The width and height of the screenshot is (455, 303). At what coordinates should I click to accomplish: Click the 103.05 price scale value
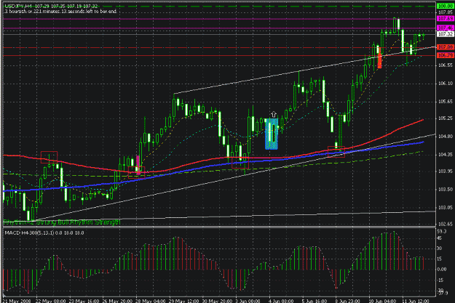(x=445, y=207)
